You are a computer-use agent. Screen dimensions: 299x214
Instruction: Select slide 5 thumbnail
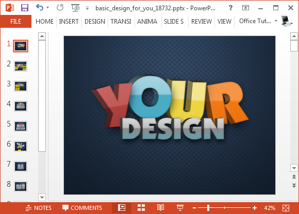[21, 126]
